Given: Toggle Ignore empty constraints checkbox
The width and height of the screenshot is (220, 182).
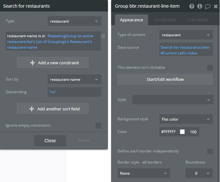Looking at the screenshot, I should pos(98,126).
